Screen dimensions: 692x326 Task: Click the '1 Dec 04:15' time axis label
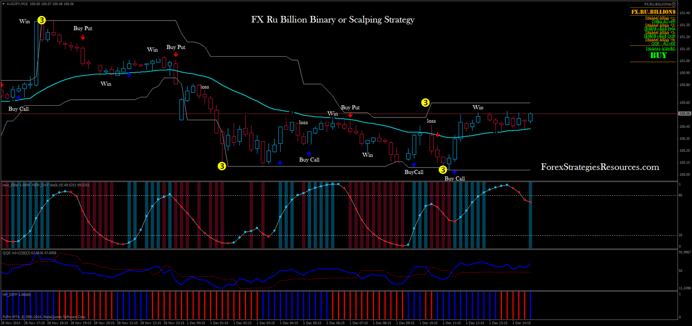tap(289, 323)
